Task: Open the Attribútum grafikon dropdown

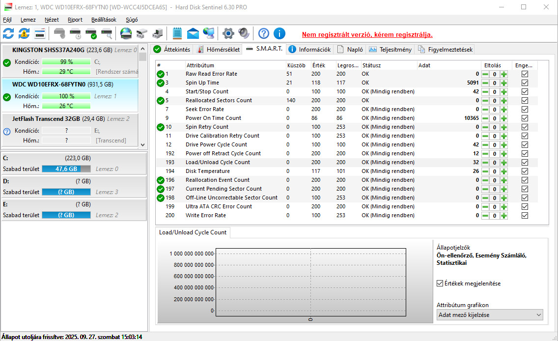Action: click(490, 315)
